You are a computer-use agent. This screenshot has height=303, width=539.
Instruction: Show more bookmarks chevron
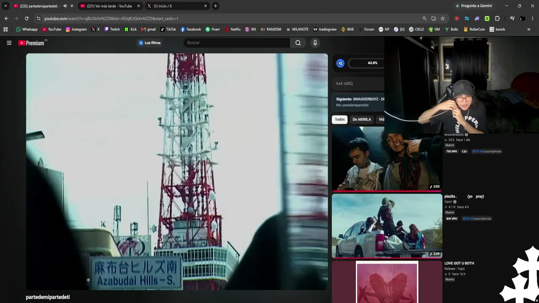pyautogui.click(x=528, y=29)
